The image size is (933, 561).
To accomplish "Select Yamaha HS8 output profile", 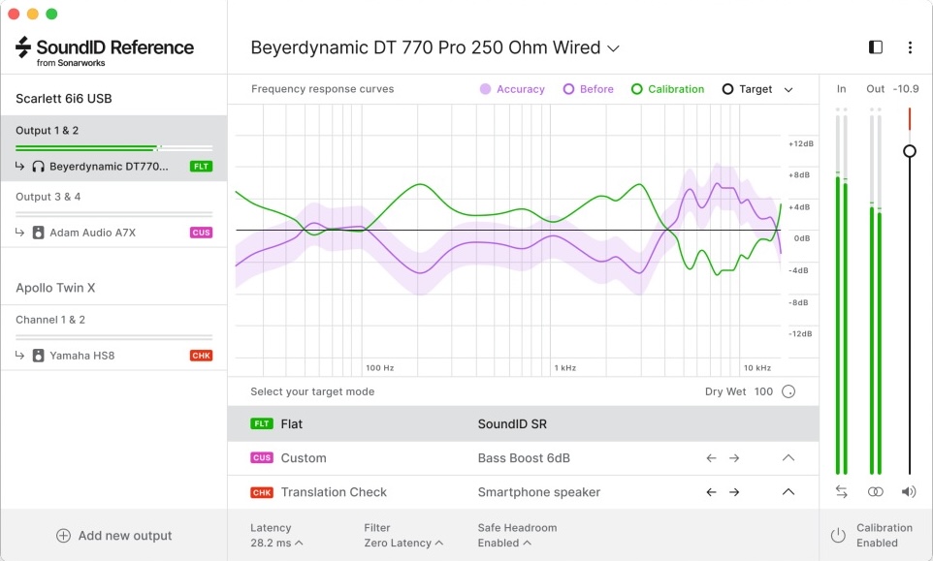I will coord(81,356).
